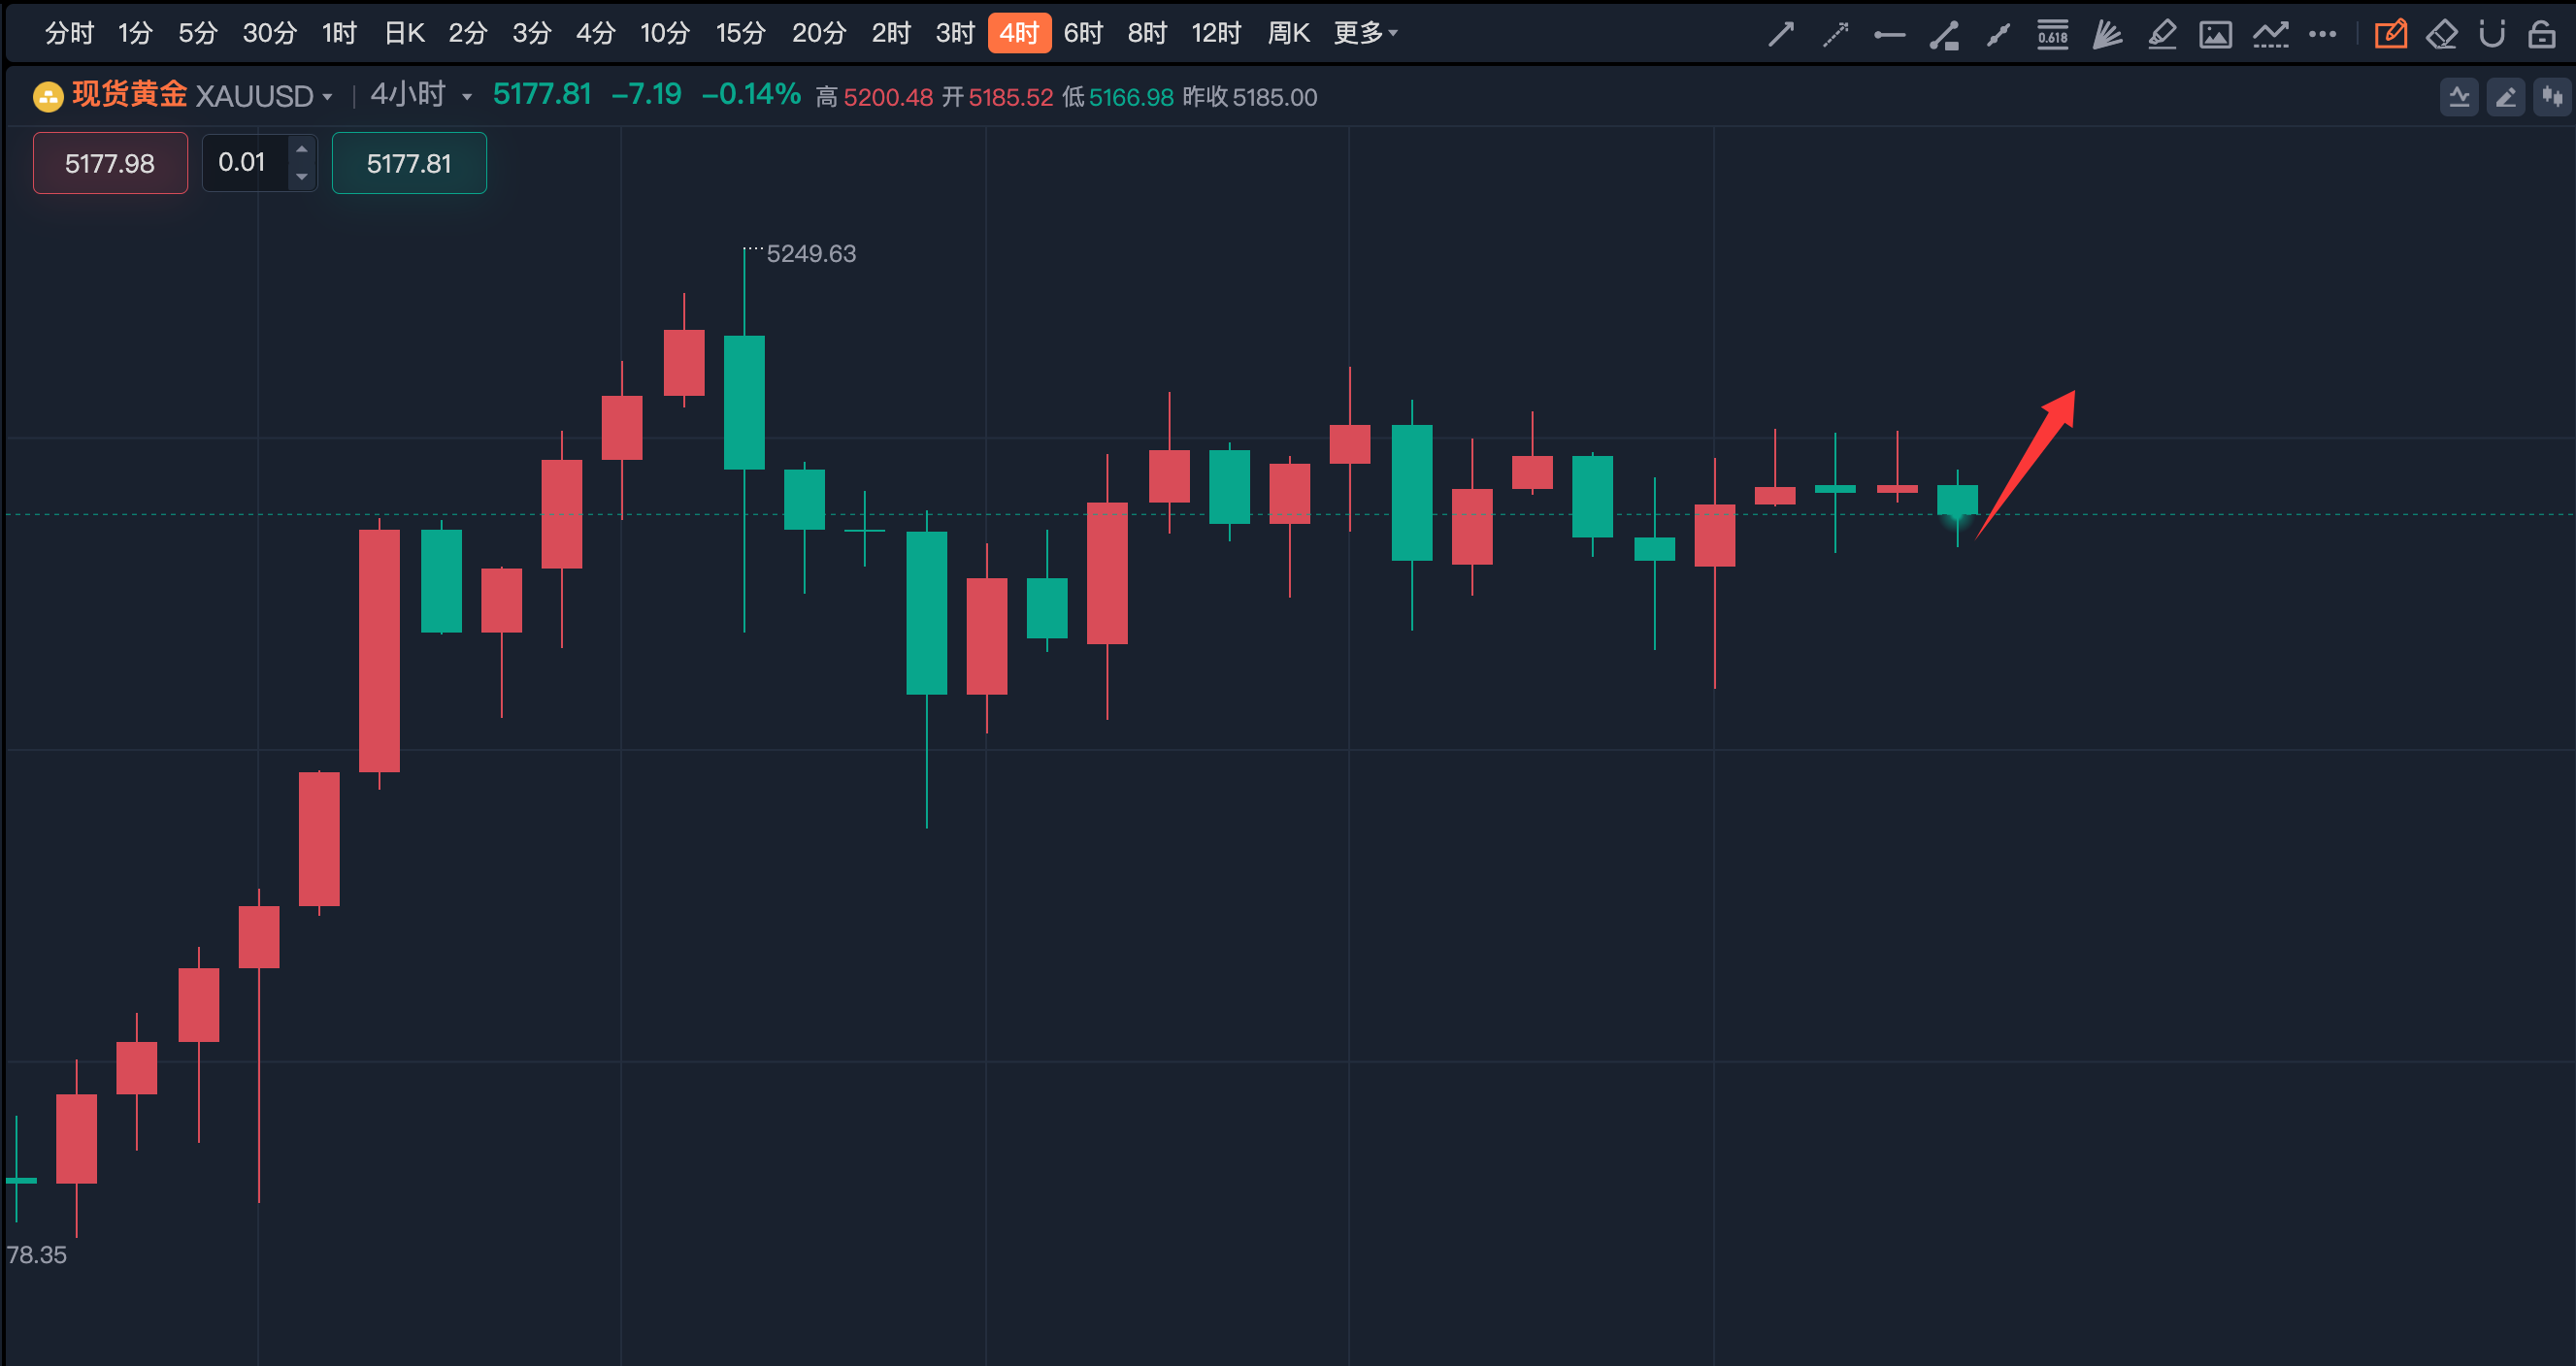This screenshot has height=1366, width=2576.
Task: Open the 更多 timeframes dropdown
Action: (1365, 33)
